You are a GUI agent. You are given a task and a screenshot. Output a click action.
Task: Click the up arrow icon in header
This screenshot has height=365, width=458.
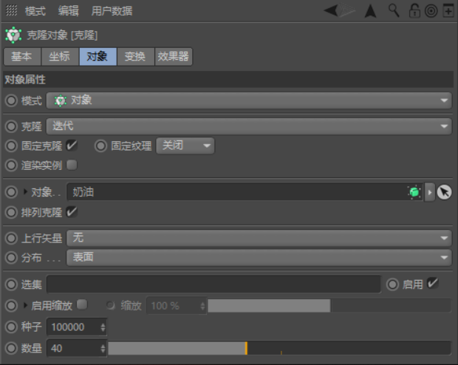click(x=370, y=10)
